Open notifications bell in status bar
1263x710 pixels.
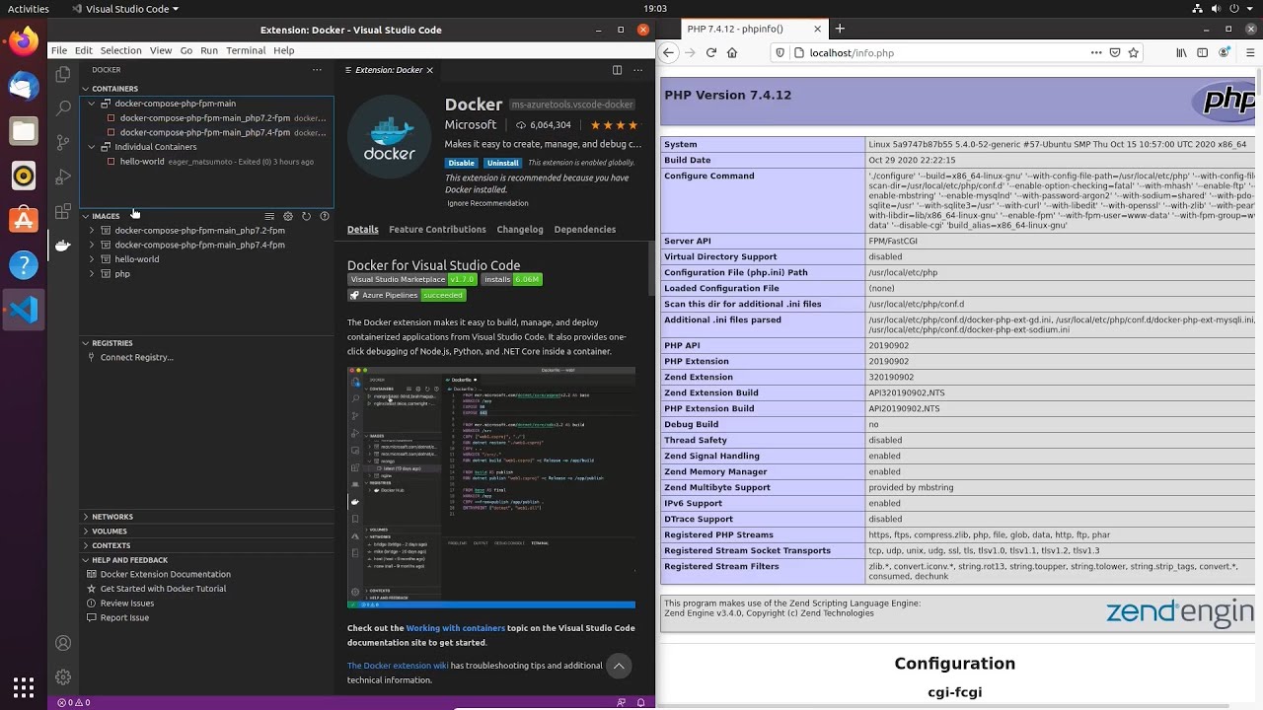tap(641, 703)
